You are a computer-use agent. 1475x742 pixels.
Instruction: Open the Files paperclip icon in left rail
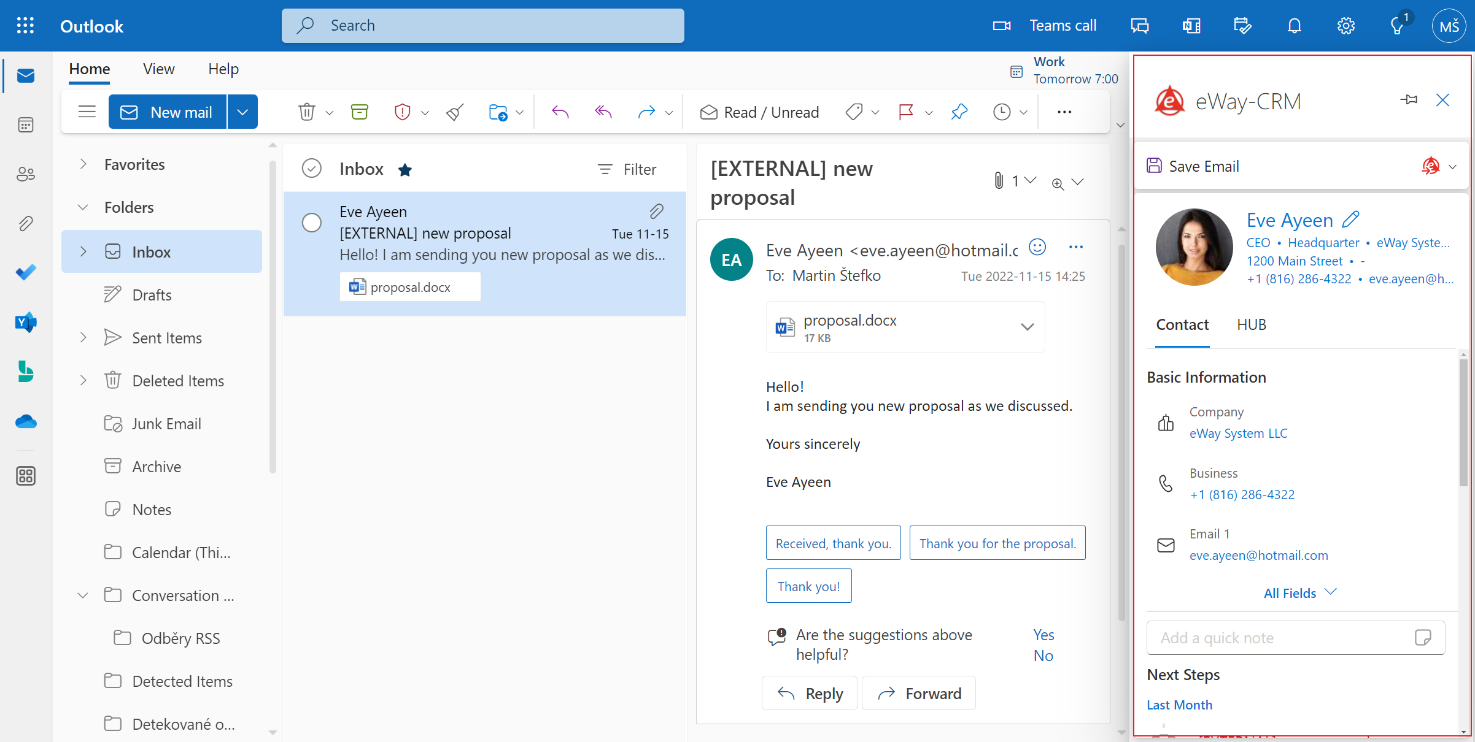click(x=26, y=223)
